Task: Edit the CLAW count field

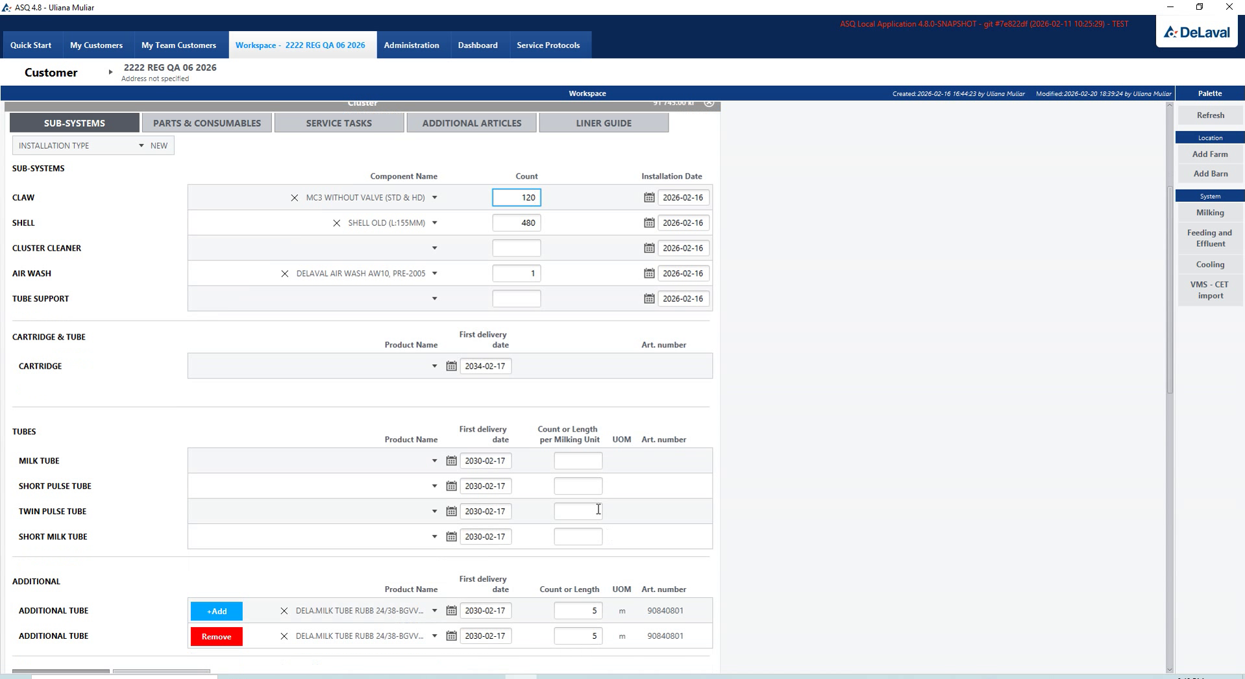Action: pos(517,197)
